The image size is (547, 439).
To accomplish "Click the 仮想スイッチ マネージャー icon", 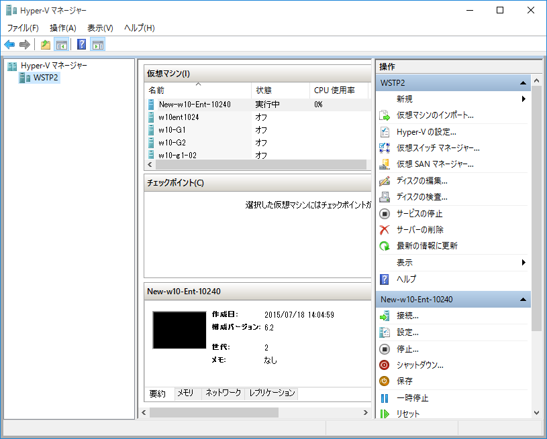I will click(385, 148).
